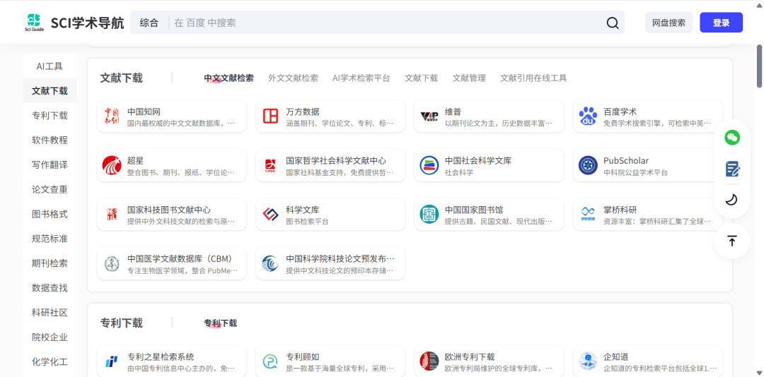764x377 pixels.
Task: Select 专利下载 in left sidebar
Action: click(50, 115)
